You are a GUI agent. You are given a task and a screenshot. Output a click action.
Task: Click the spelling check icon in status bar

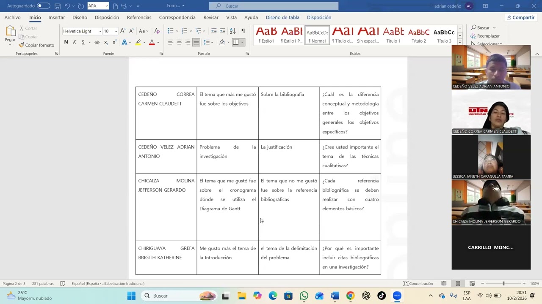pos(63,283)
